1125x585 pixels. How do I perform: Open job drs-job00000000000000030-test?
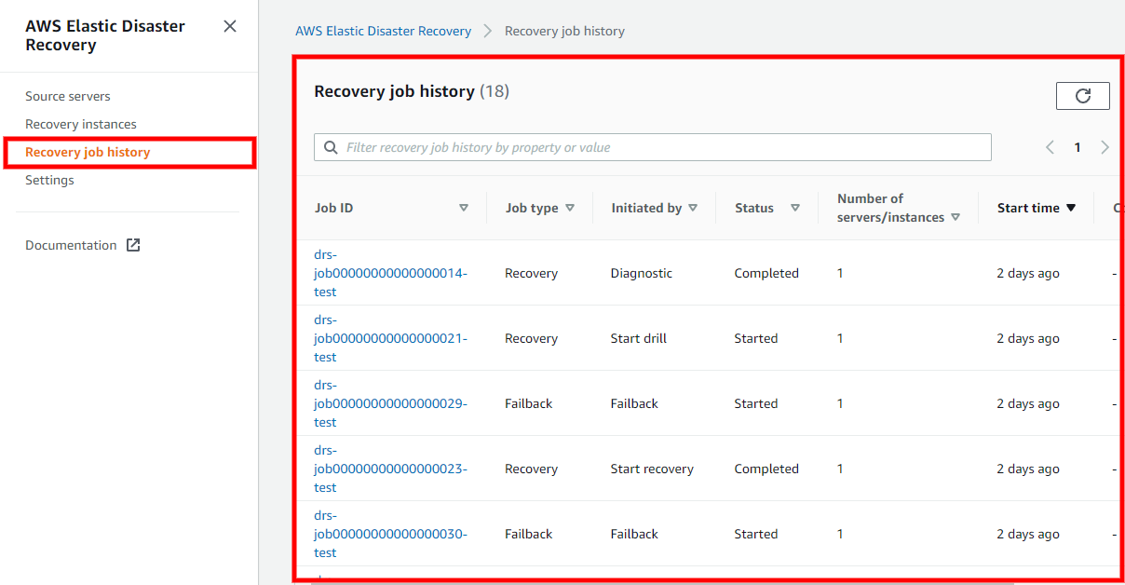390,534
